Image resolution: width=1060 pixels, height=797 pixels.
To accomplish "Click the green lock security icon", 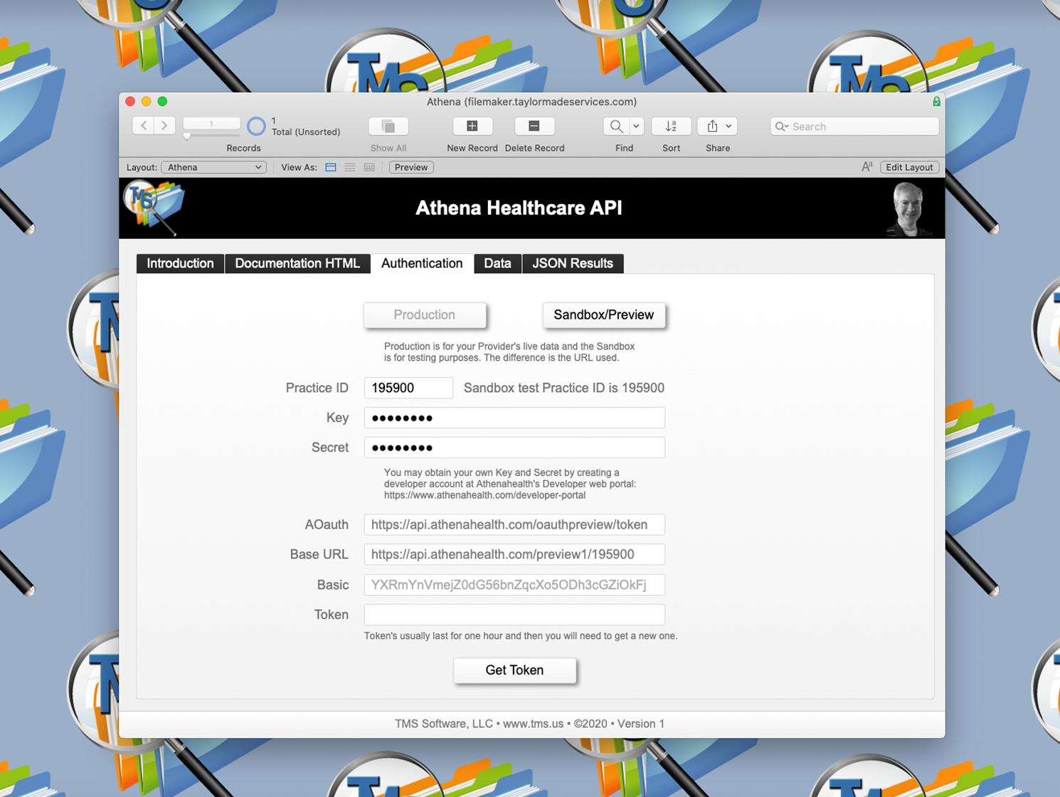I will [936, 102].
